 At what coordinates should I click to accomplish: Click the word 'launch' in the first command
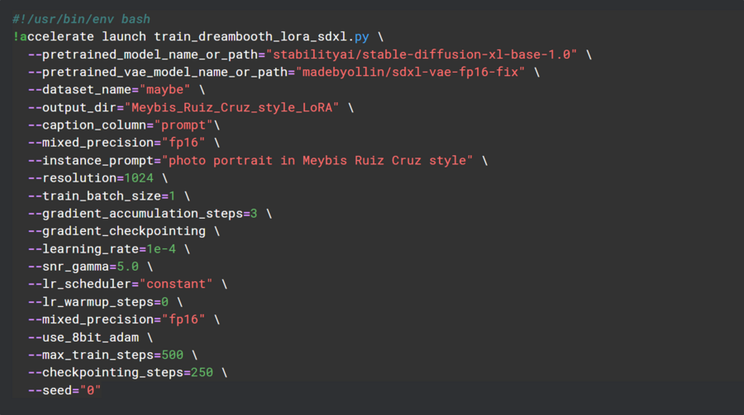124,36
